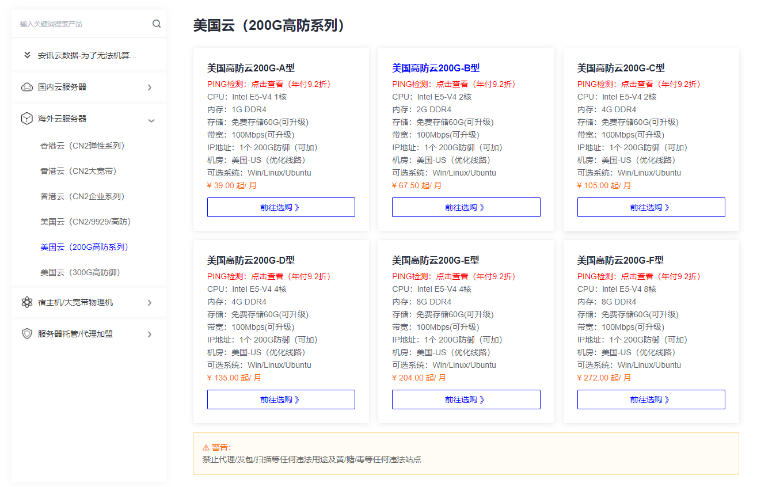Open the 美国高防云200G-B型 title link
Viewport: 757px width, 487px height.
436,68
